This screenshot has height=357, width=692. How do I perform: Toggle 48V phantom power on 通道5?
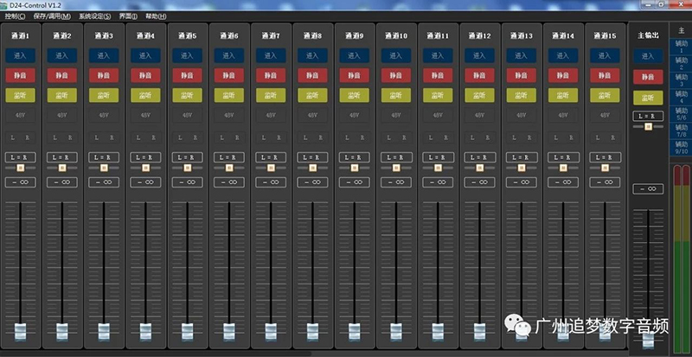[x=188, y=114]
